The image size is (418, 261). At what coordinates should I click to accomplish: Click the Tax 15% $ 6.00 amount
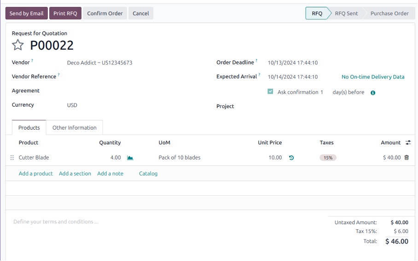pos(401,231)
